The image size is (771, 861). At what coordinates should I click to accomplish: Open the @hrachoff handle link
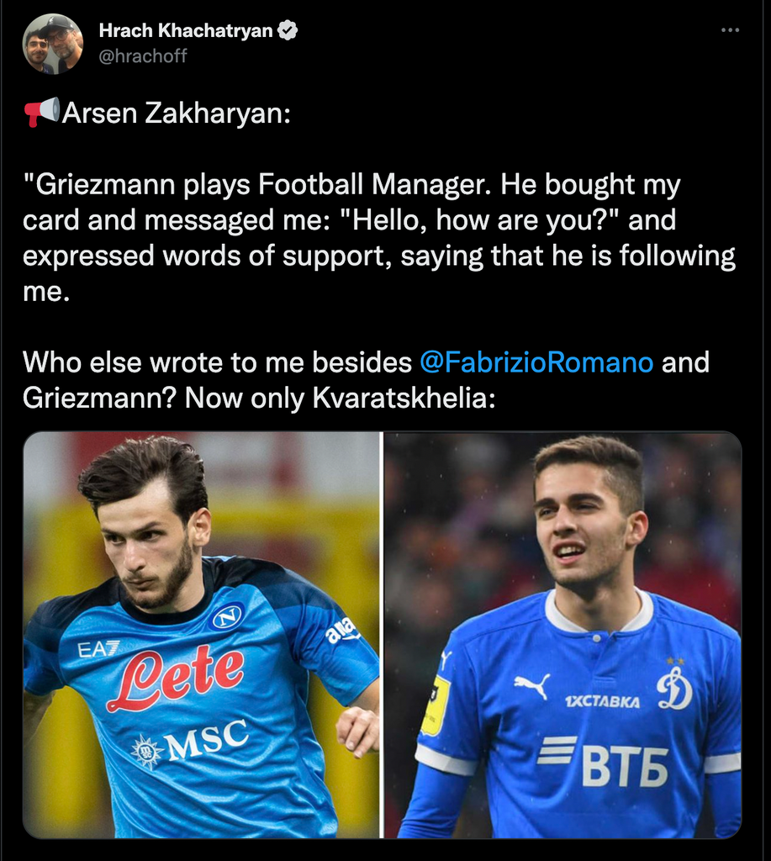click(x=143, y=56)
